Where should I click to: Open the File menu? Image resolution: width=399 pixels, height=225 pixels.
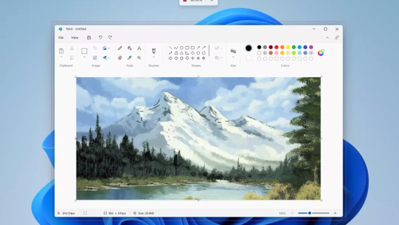click(61, 38)
